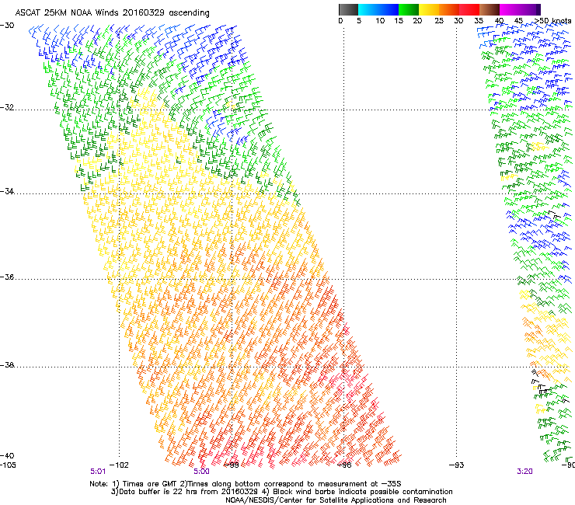The image size is (575, 505).
Task: Click the latitude label -34
Action: 7,191
